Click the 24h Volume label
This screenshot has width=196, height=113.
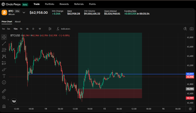pos(90,11)
